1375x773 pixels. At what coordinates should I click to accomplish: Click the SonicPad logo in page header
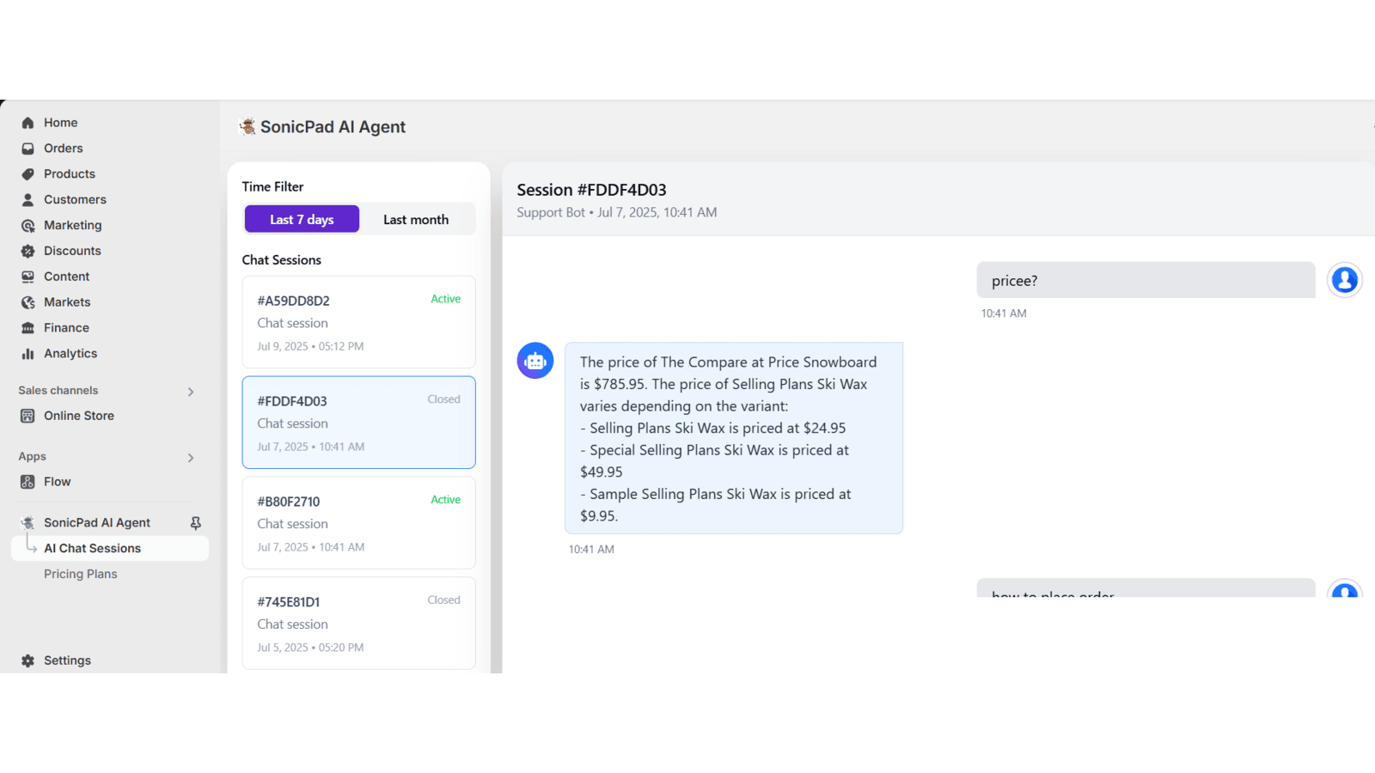[x=247, y=127]
